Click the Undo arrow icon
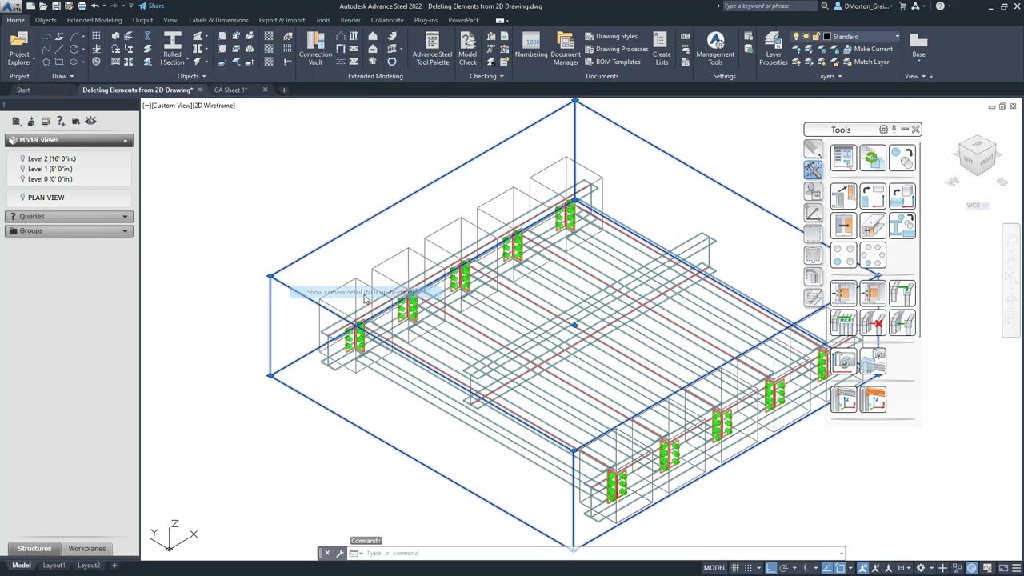 tap(94, 6)
